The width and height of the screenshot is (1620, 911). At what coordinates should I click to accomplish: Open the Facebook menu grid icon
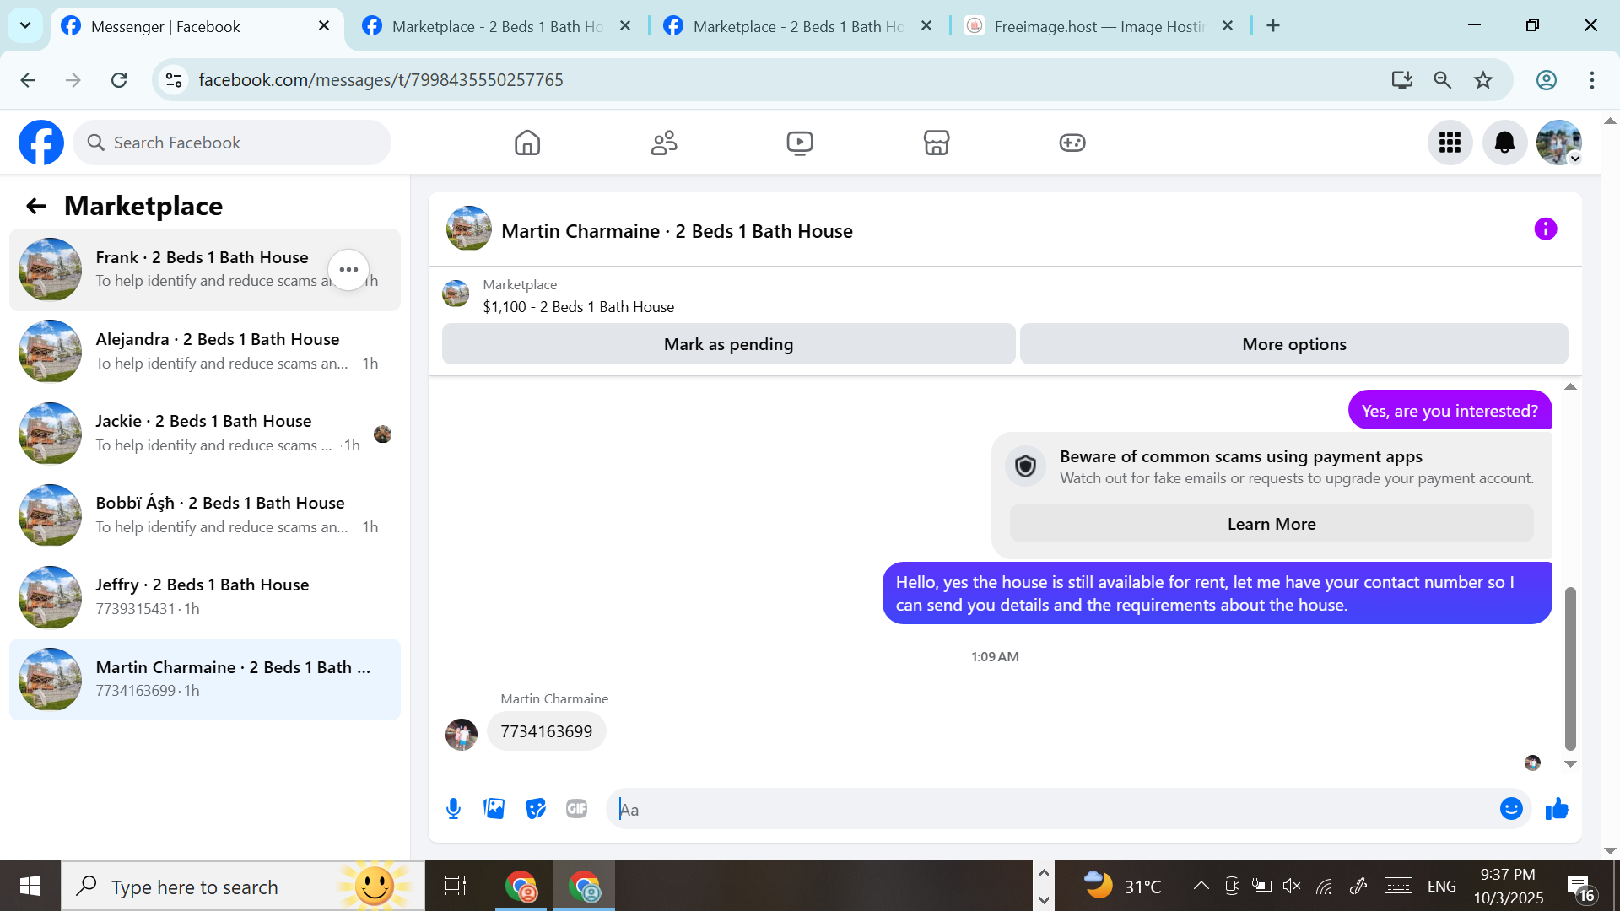pos(1450,143)
